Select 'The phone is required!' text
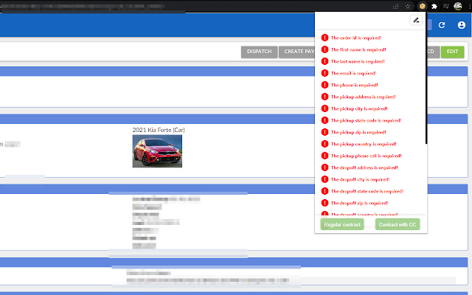This screenshot has width=472, height=295. coord(355,85)
